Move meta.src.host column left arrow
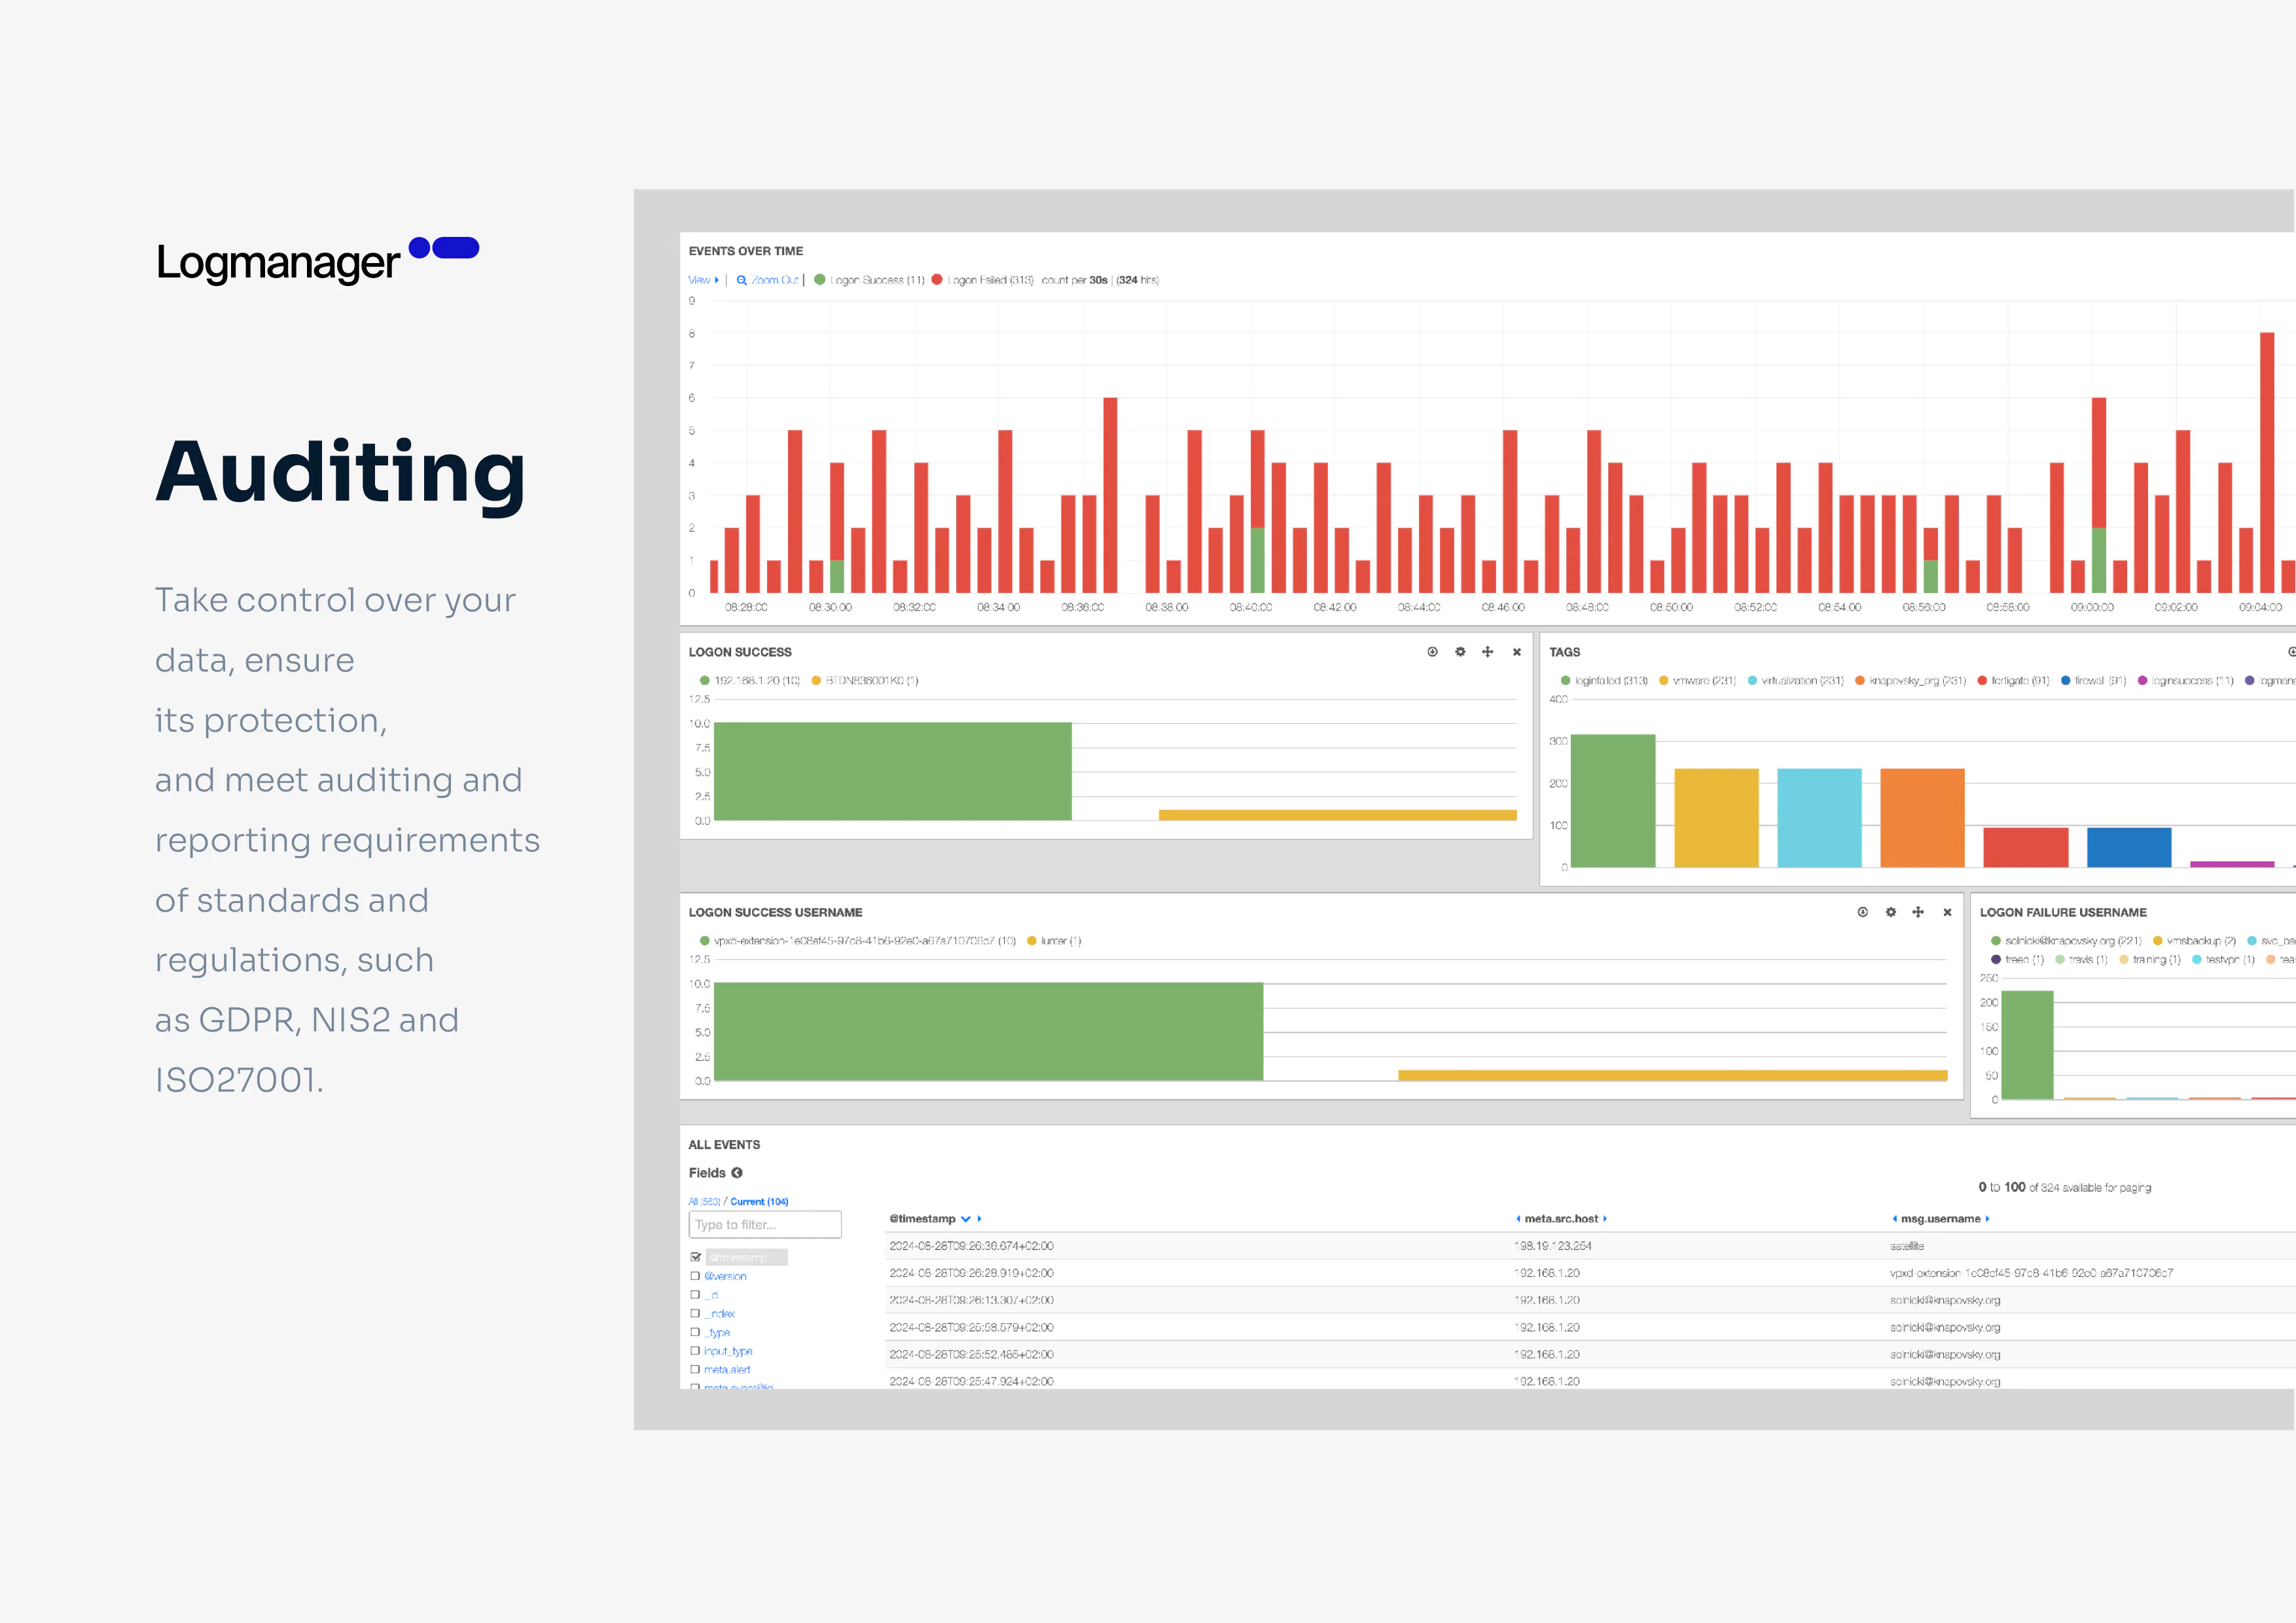 tap(1518, 1219)
